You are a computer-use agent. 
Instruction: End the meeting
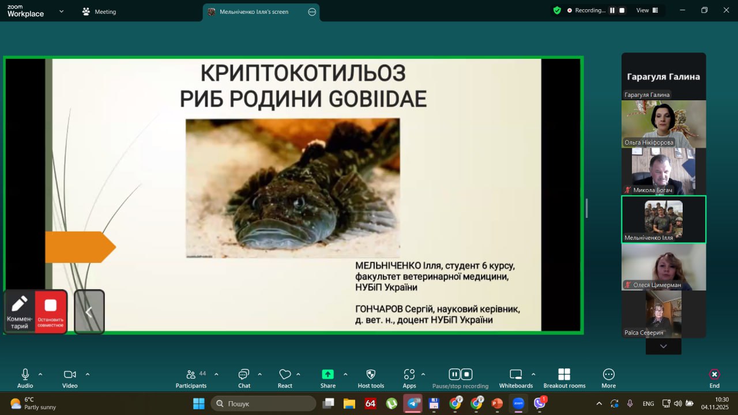714,378
